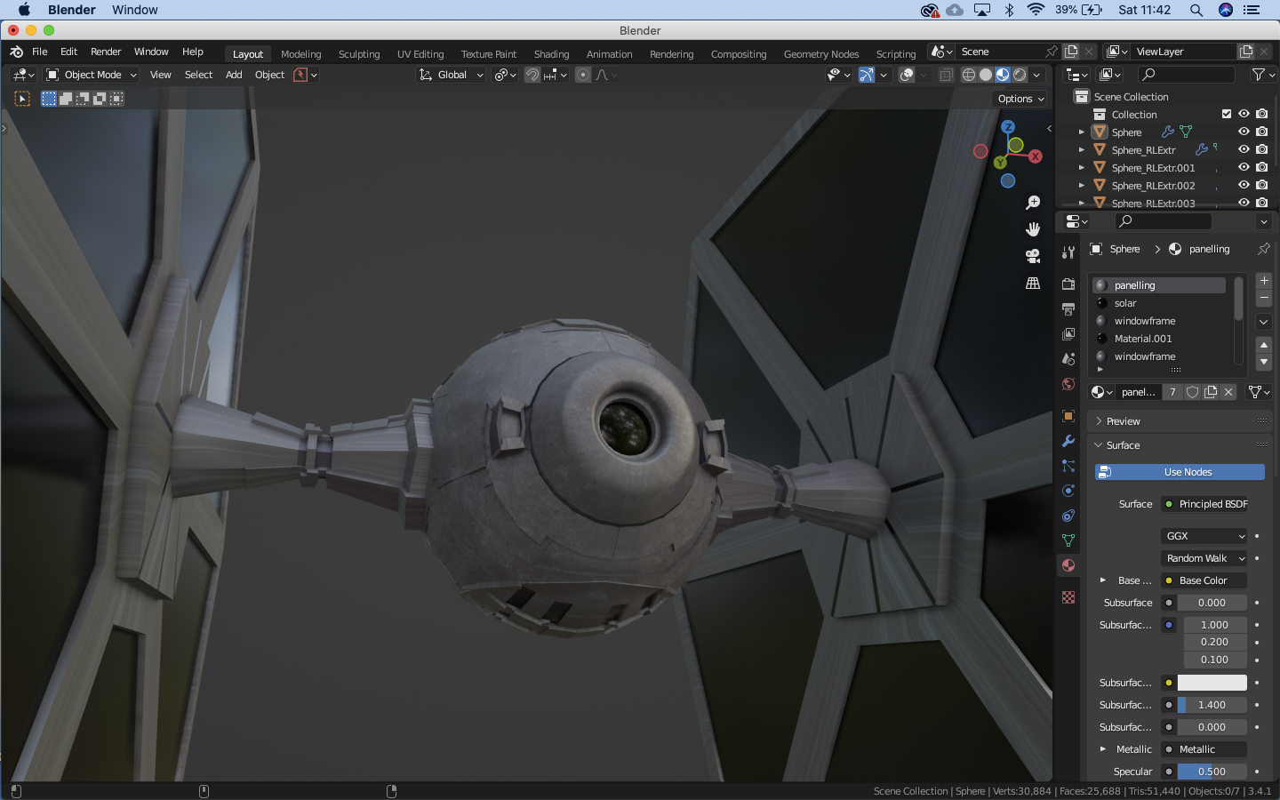This screenshot has height=800, width=1280.
Task: Select the Tool properties tab icon
Action: click(x=1068, y=253)
